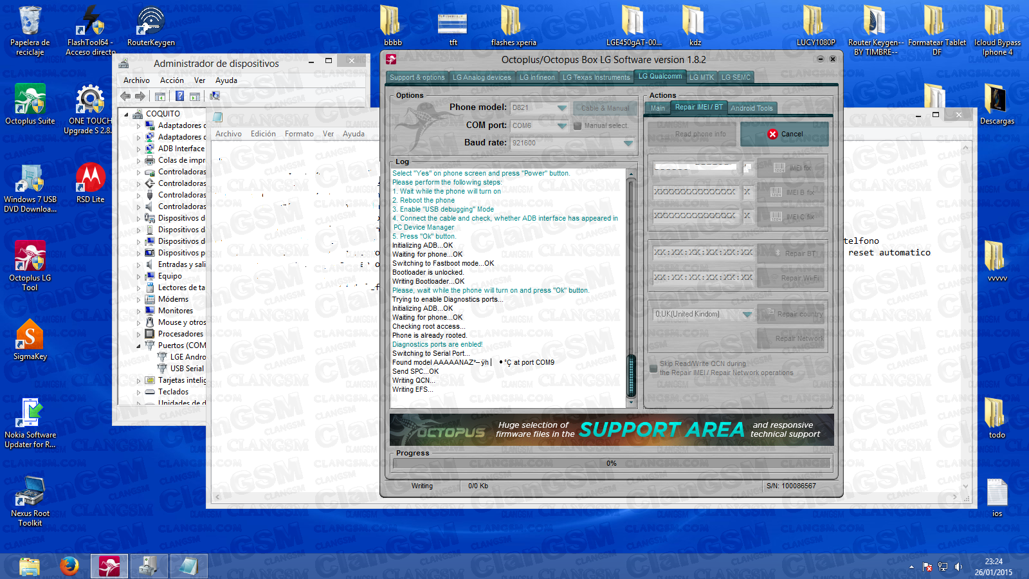
Task: Open the LUCY1080P folder
Action: point(815,26)
